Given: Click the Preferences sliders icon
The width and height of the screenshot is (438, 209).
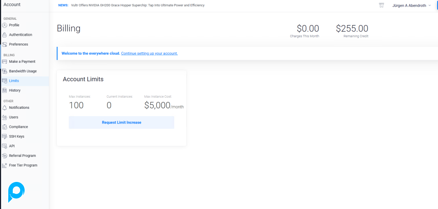Looking at the screenshot, I should (x=5, y=44).
